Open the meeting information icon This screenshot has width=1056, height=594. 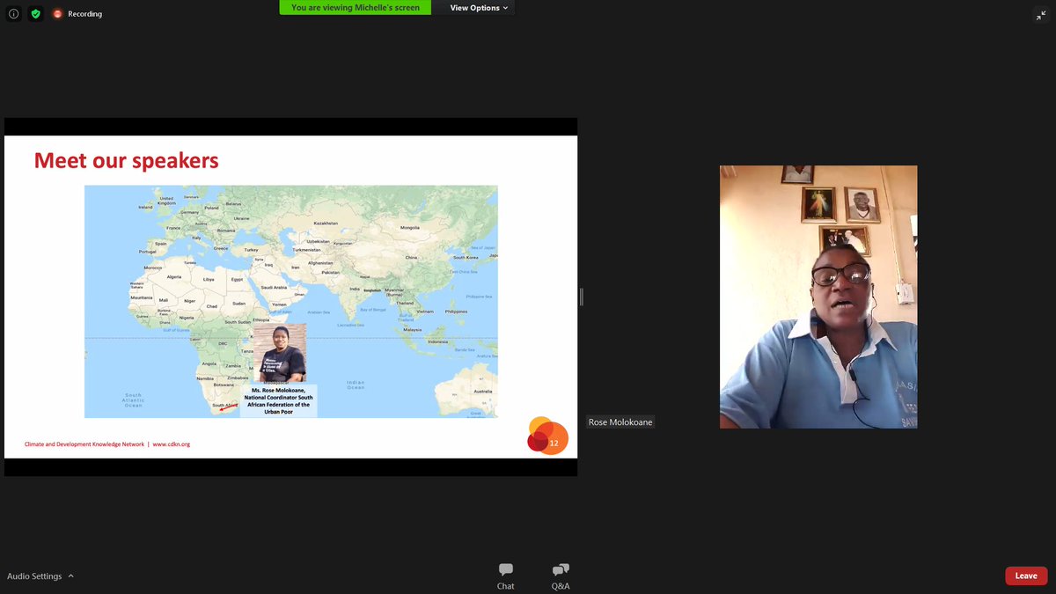(x=13, y=14)
